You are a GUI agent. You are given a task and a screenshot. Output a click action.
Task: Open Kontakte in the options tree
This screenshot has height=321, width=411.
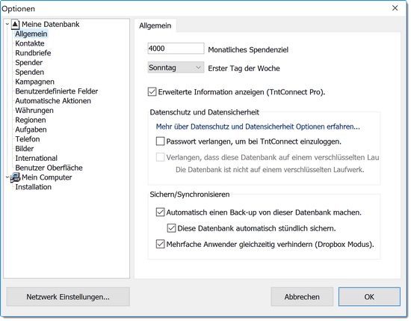(30, 43)
